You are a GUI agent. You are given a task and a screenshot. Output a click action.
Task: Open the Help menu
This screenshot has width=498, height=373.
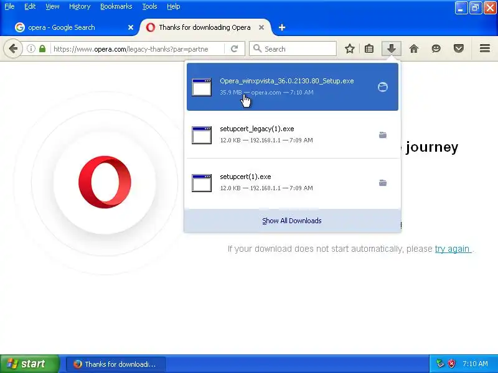coord(174,6)
